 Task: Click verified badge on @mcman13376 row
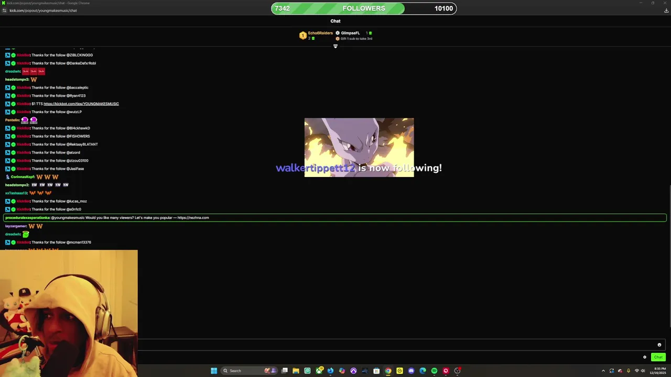13,242
